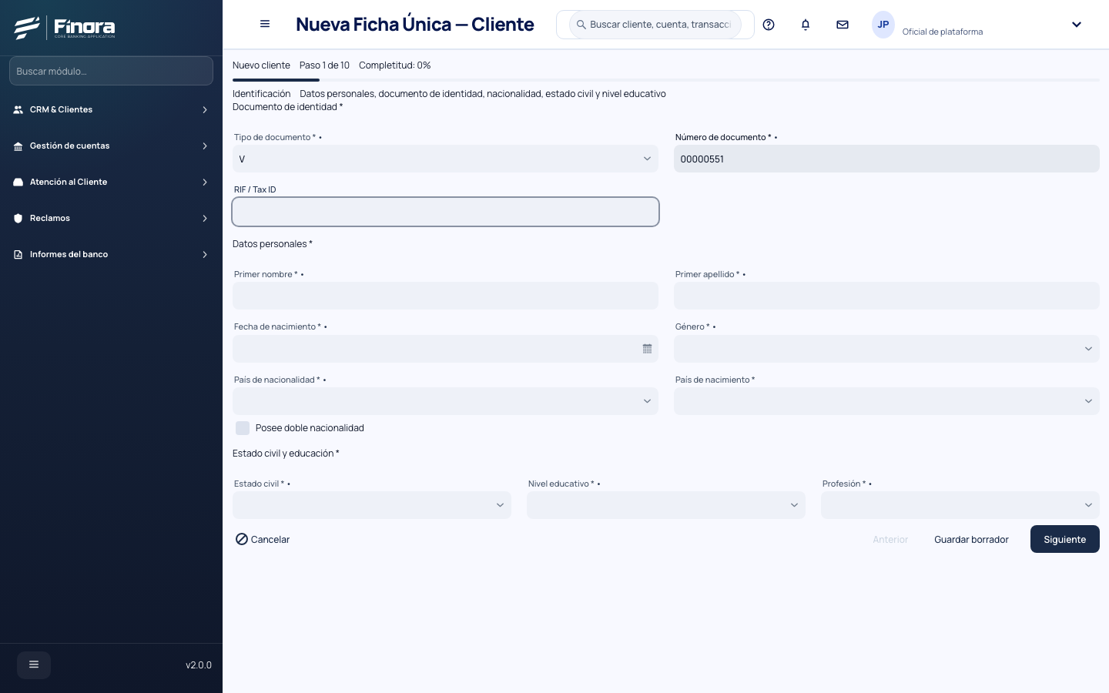Image resolution: width=1109 pixels, height=693 pixels.
Task: Click the sidebar collapse button at bottom
Action: coord(34,665)
